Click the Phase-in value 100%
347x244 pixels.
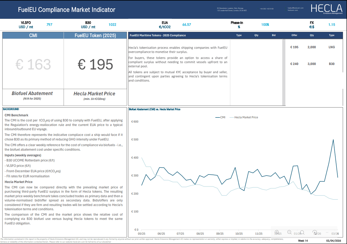[x=265, y=25]
